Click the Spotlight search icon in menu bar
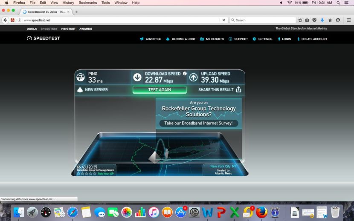354x221 pixels. [338, 3]
